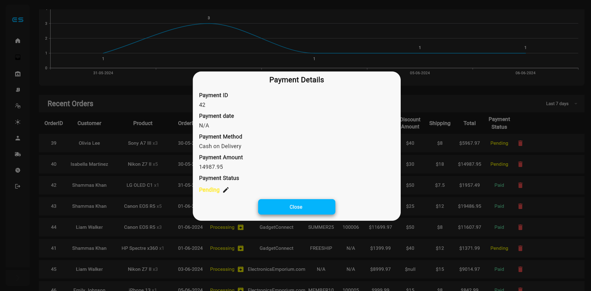
Task: Click the user profile icon in the sidebar
Action: [x=18, y=137]
